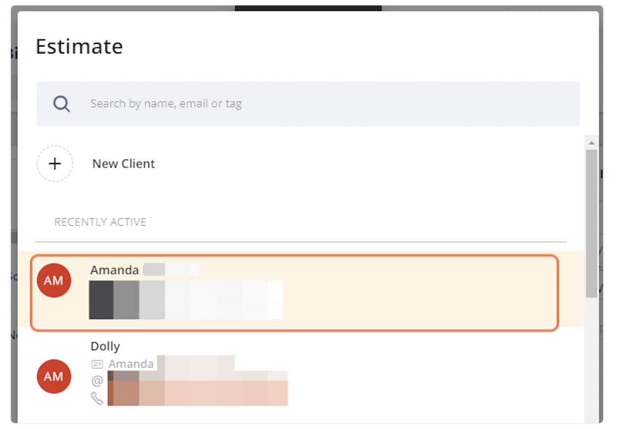
Task: Choose Amanda's blurred details in highlighted row
Action: [186, 300]
